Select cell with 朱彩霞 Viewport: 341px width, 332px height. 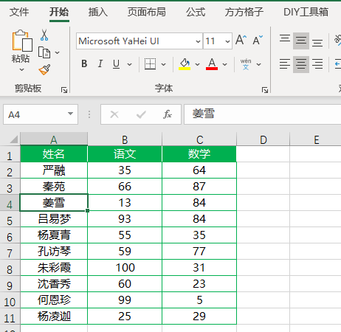[x=54, y=268]
